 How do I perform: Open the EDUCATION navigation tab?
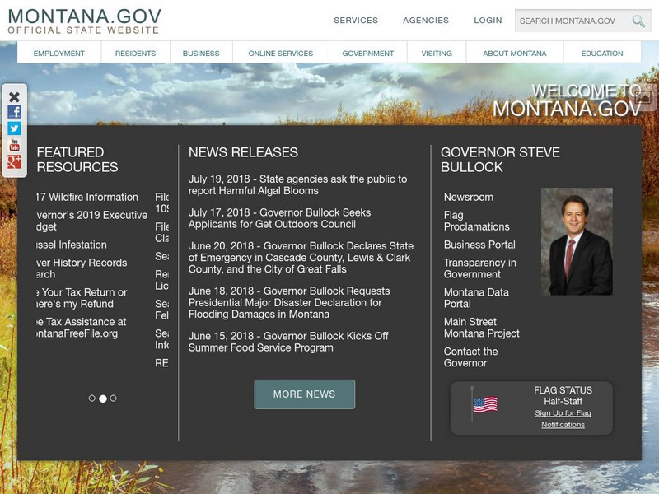tap(601, 52)
